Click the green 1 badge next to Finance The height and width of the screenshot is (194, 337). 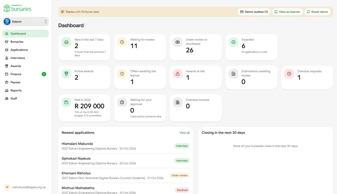click(x=44, y=74)
